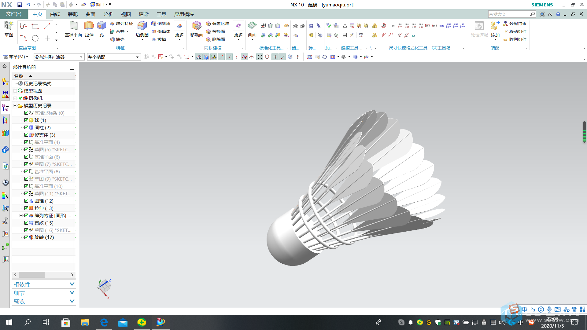Click the 移动组件 move component tool
This screenshot has width=587, height=330.
point(515,31)
